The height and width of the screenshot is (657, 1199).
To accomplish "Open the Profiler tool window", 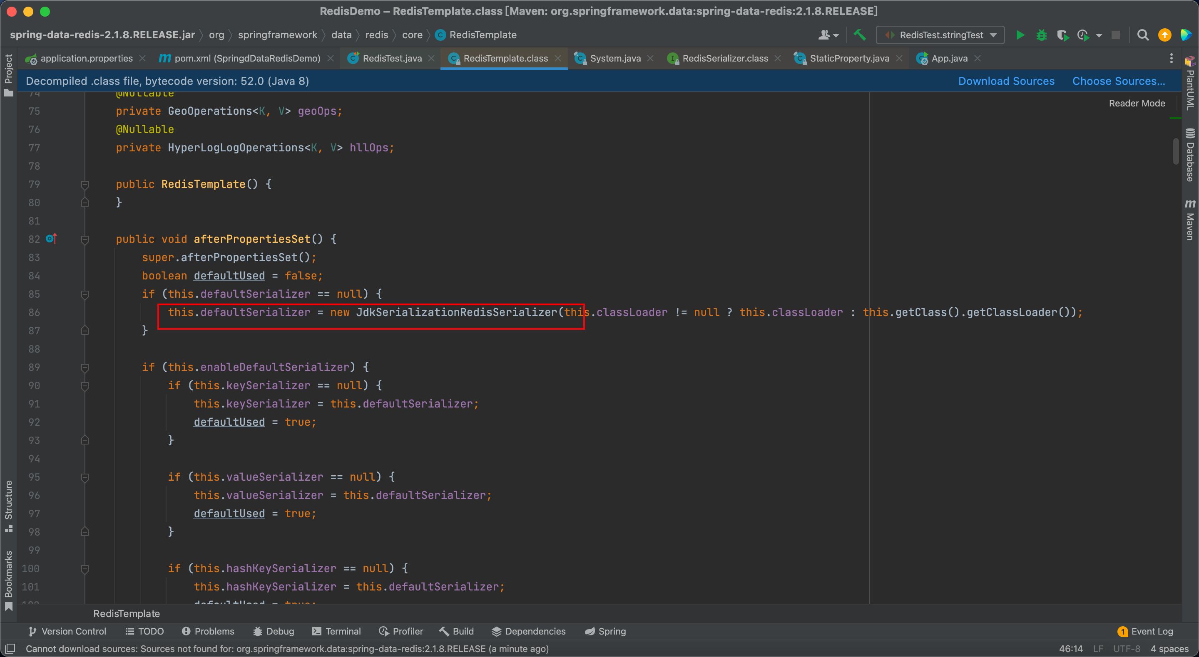I will pyautogui.click(x=401, y=631).
